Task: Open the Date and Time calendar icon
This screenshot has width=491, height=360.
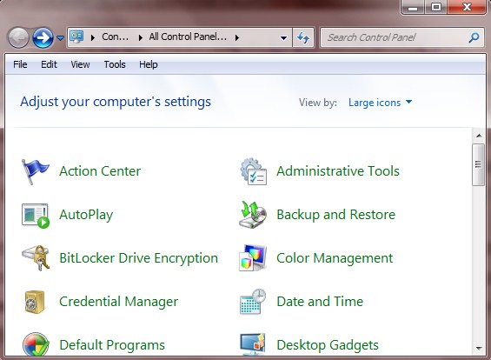Action: (x=253, y=302)
